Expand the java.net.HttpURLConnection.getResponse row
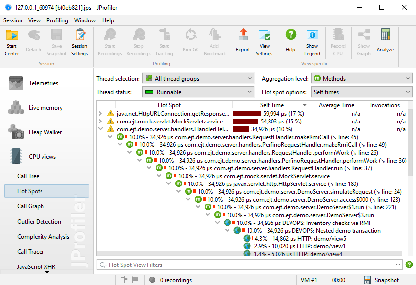This screenshot has height=285, width=416. [100, 114]
